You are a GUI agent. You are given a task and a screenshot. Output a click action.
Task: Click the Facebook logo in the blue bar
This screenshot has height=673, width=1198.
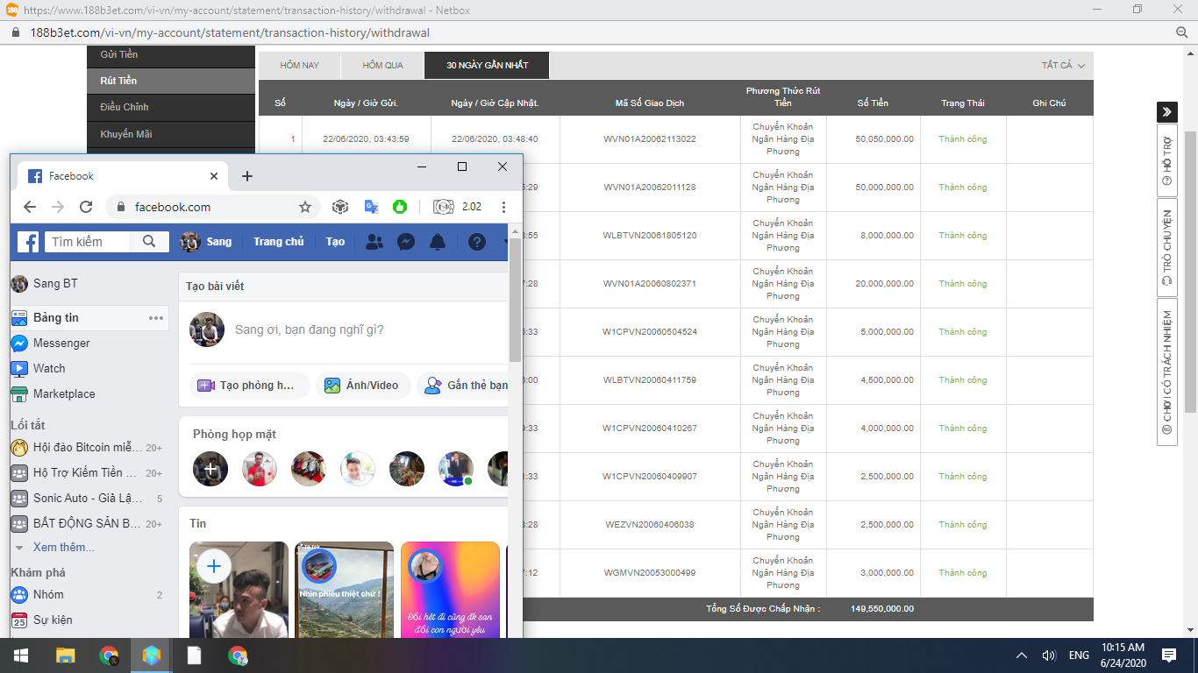click(x=28, y=242)
